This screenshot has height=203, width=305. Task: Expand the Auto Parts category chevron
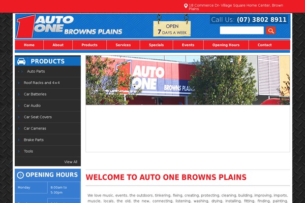coord(22,71)
